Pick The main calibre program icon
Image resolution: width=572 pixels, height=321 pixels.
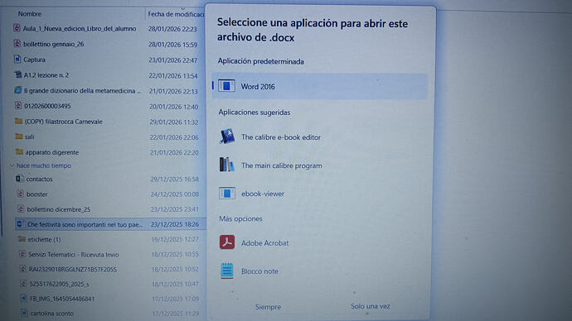click(226, 165)
